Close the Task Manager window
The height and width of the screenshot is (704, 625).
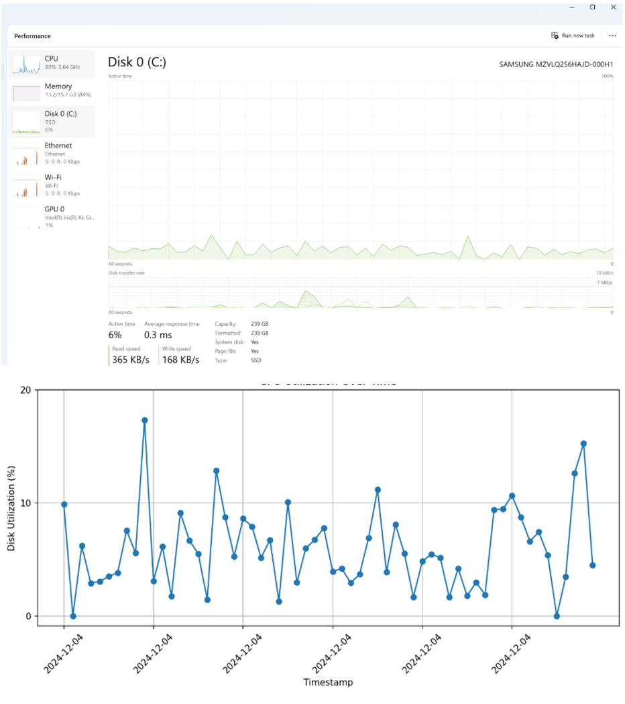coord(614,7)
